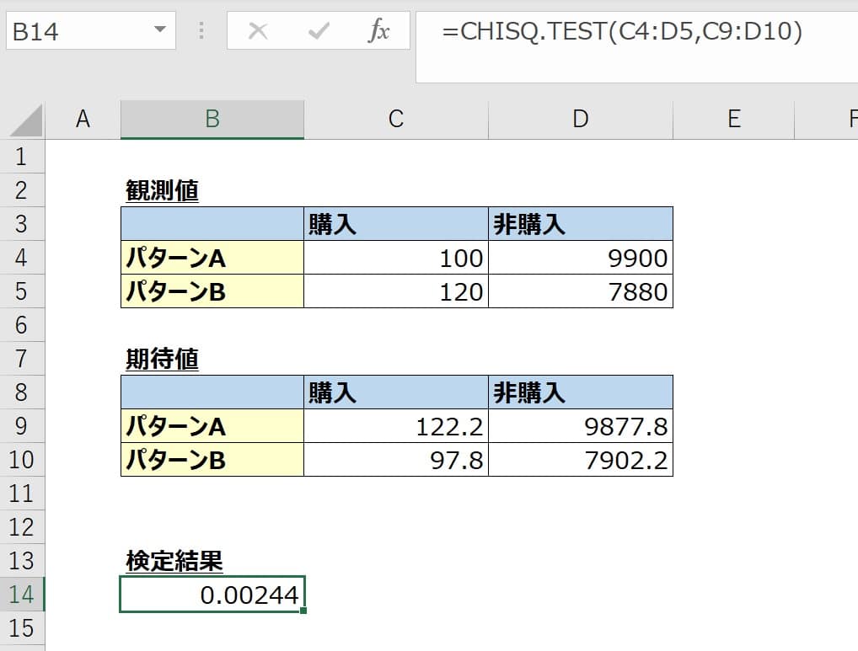The image size is (858, 651).
Task: Click the Select All triangle corner
Action: tap(25, 120)
